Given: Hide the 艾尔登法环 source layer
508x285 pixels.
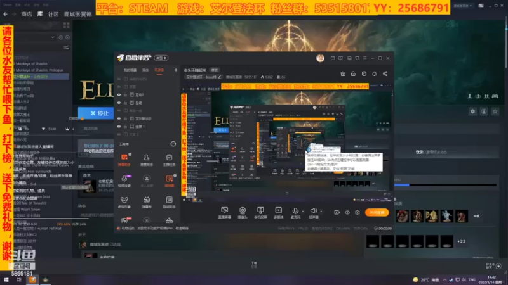Looking at the screenshot, I should click(119, 118).
